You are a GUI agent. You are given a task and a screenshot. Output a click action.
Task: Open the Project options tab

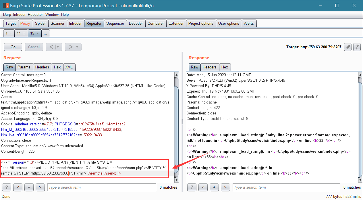pos(201,23)
